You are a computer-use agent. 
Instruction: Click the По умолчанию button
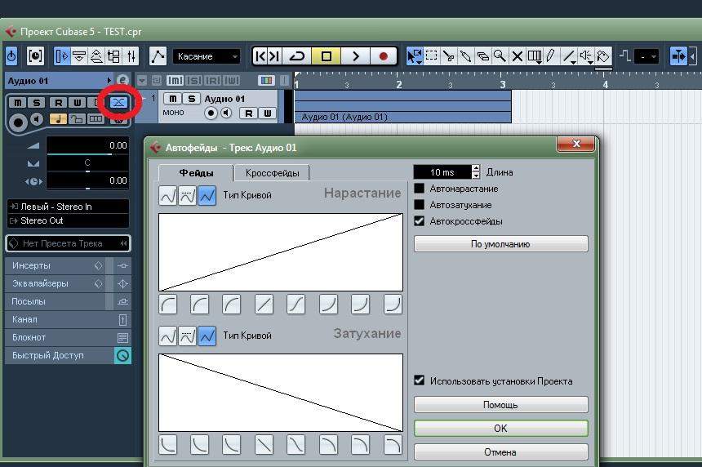500,244
